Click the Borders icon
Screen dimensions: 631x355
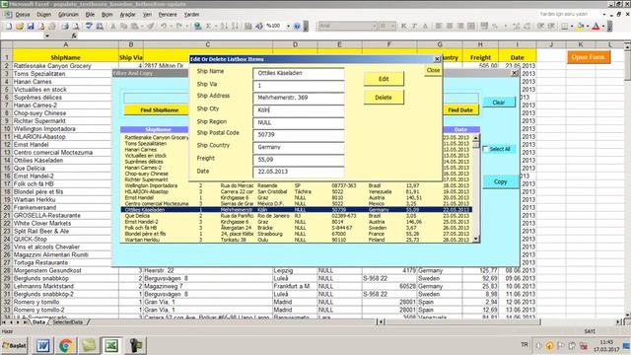[565, 27]
